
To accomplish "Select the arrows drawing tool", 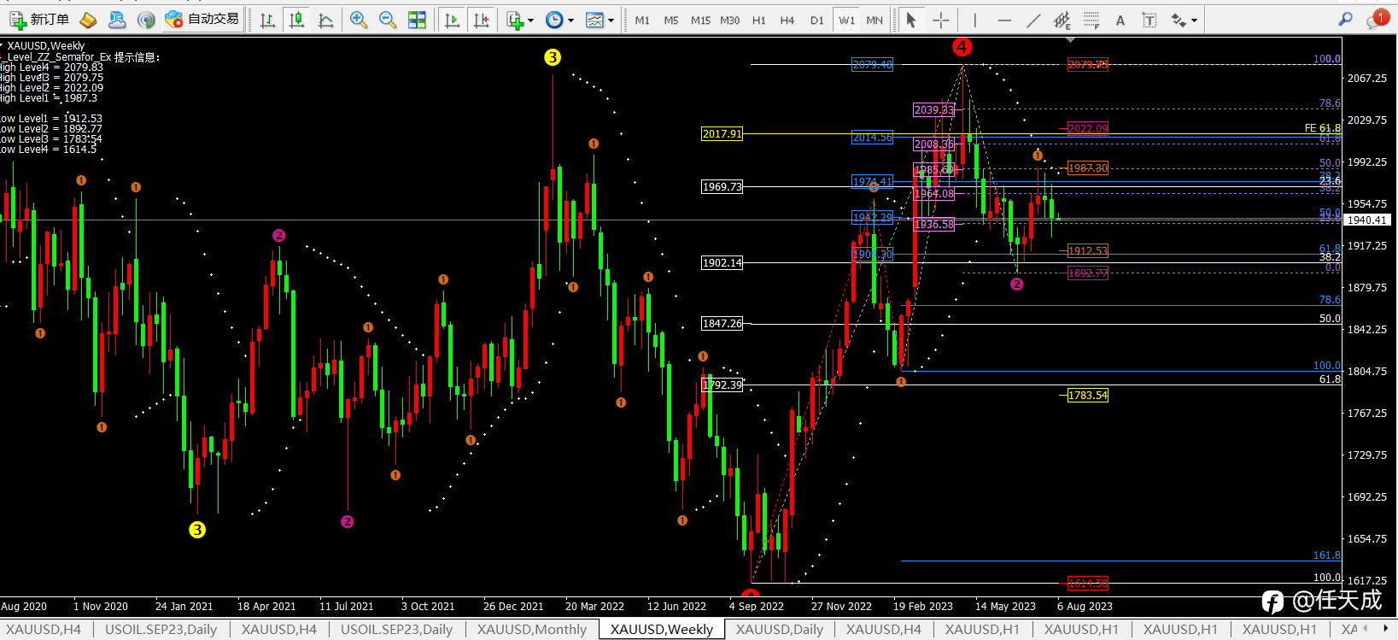I will click(x=1179, y=20).
